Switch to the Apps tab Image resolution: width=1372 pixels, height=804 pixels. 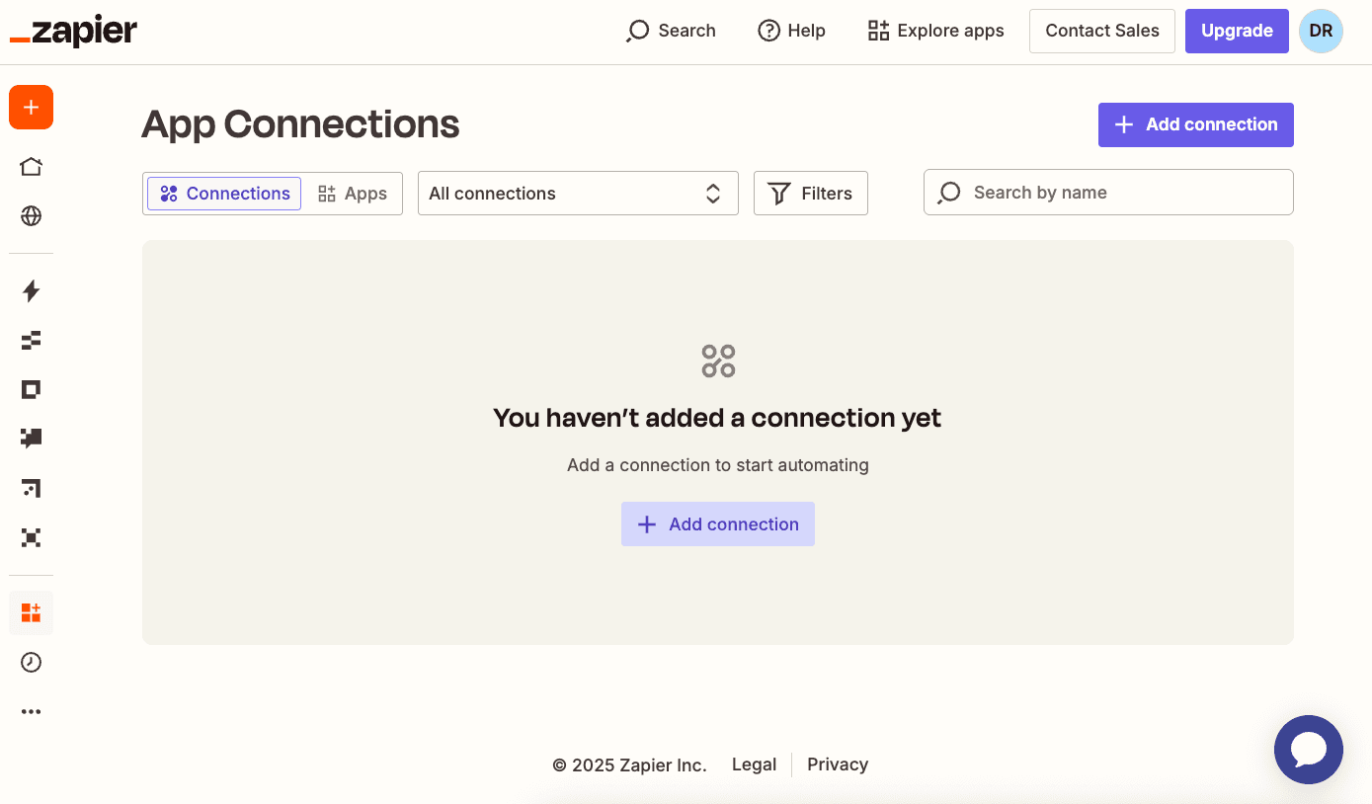352,193
